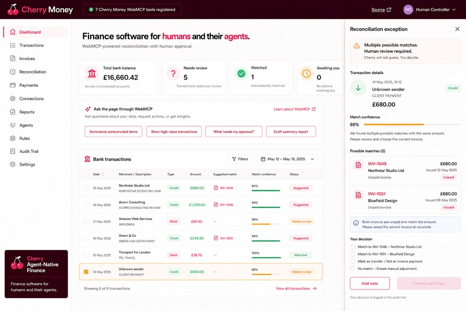Click the Credit badge in transaction details
This screenshot has width=466, height=311.
[x=453, y=88]
